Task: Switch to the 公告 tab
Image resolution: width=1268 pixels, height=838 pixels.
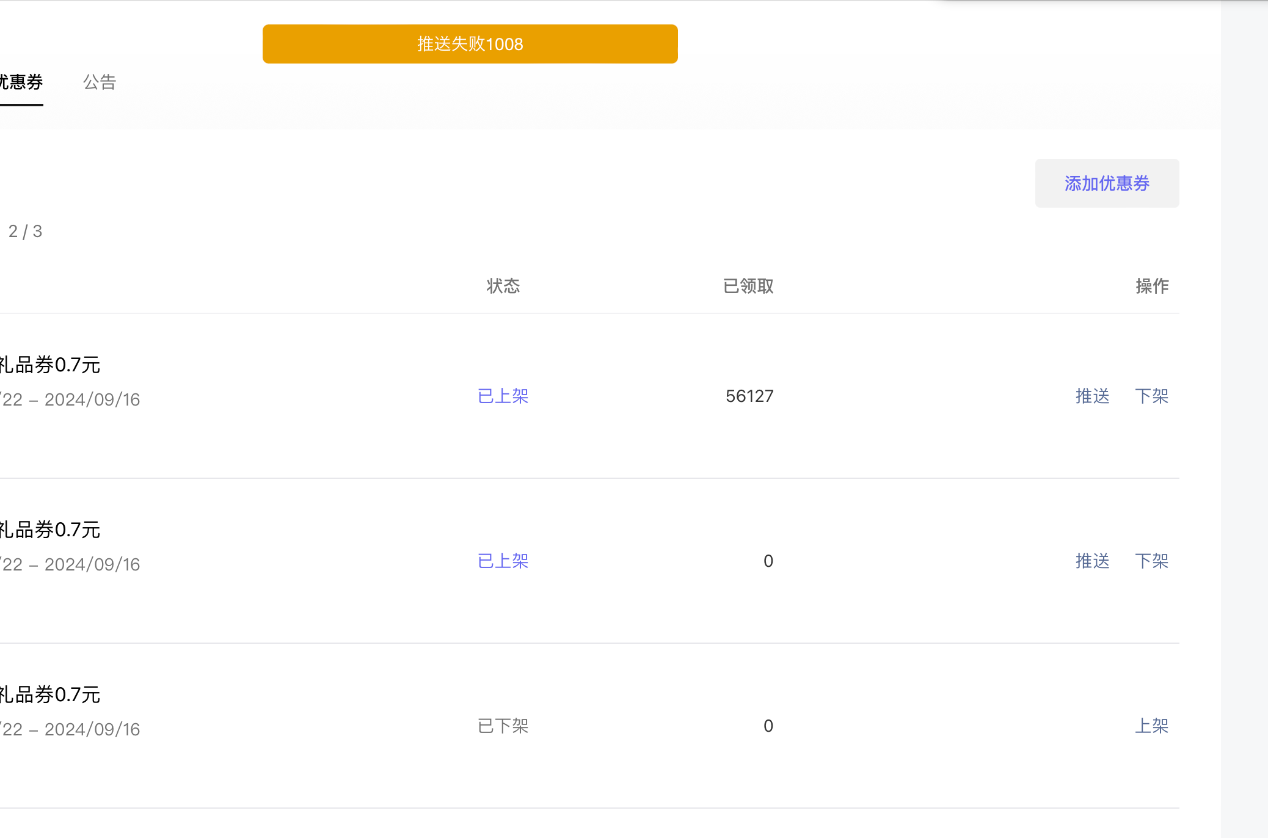Action: (x=100, y=82)
